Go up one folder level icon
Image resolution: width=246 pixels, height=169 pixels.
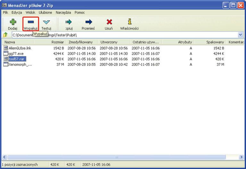pos(5,34)
